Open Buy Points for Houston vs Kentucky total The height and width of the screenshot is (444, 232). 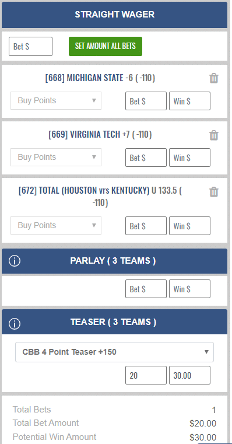[56, 225]
